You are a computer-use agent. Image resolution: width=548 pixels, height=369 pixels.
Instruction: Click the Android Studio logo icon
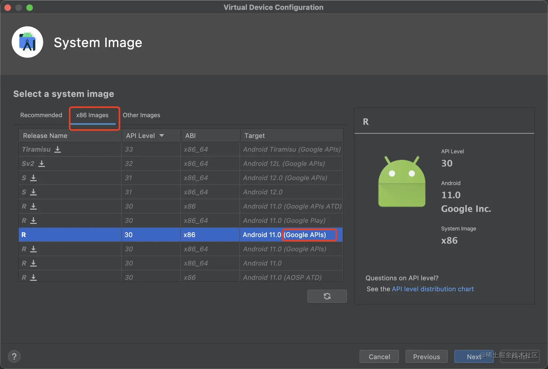(27, 42)
